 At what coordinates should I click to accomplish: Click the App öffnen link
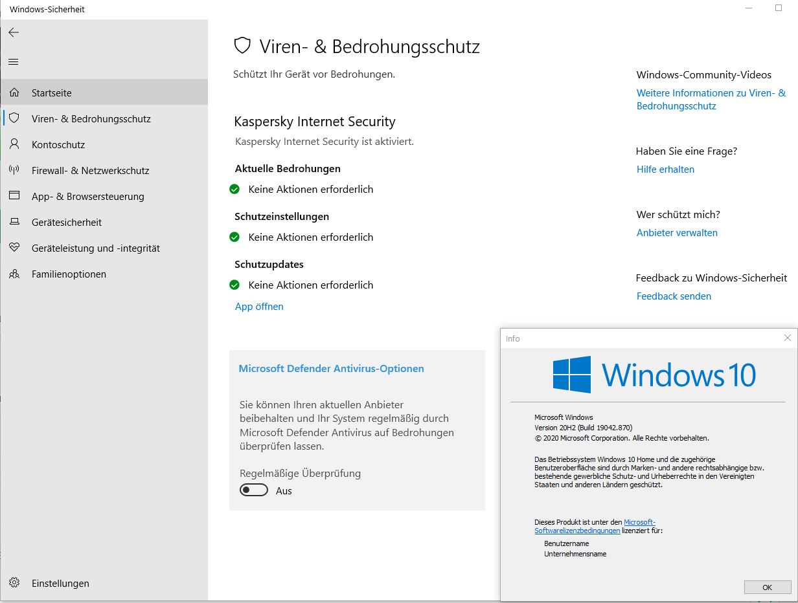point(259,307)
